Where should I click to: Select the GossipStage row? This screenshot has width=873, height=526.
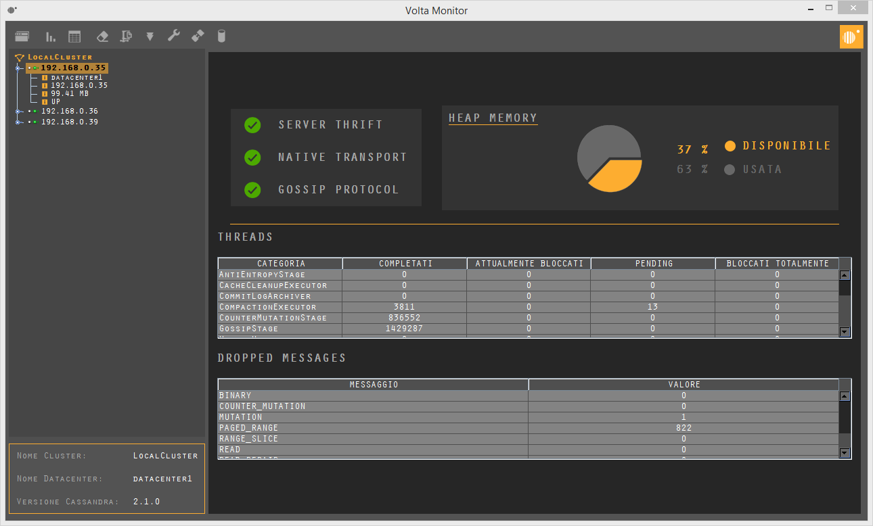coord(529,329)
